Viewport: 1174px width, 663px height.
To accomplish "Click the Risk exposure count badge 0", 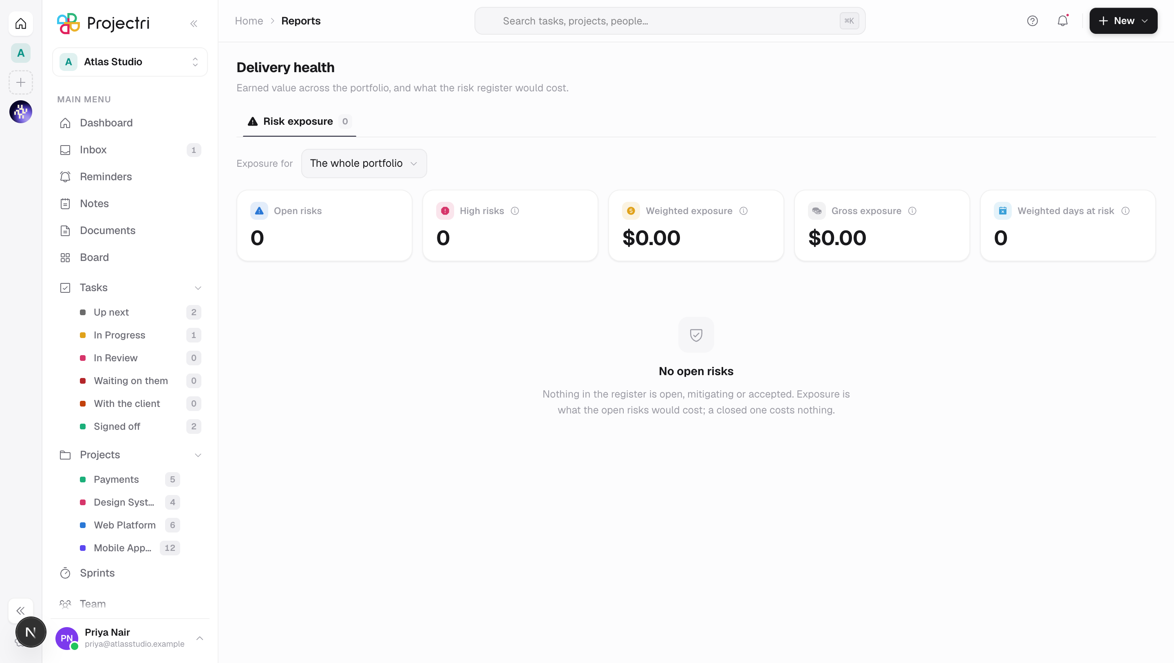I will coord(345,121).
